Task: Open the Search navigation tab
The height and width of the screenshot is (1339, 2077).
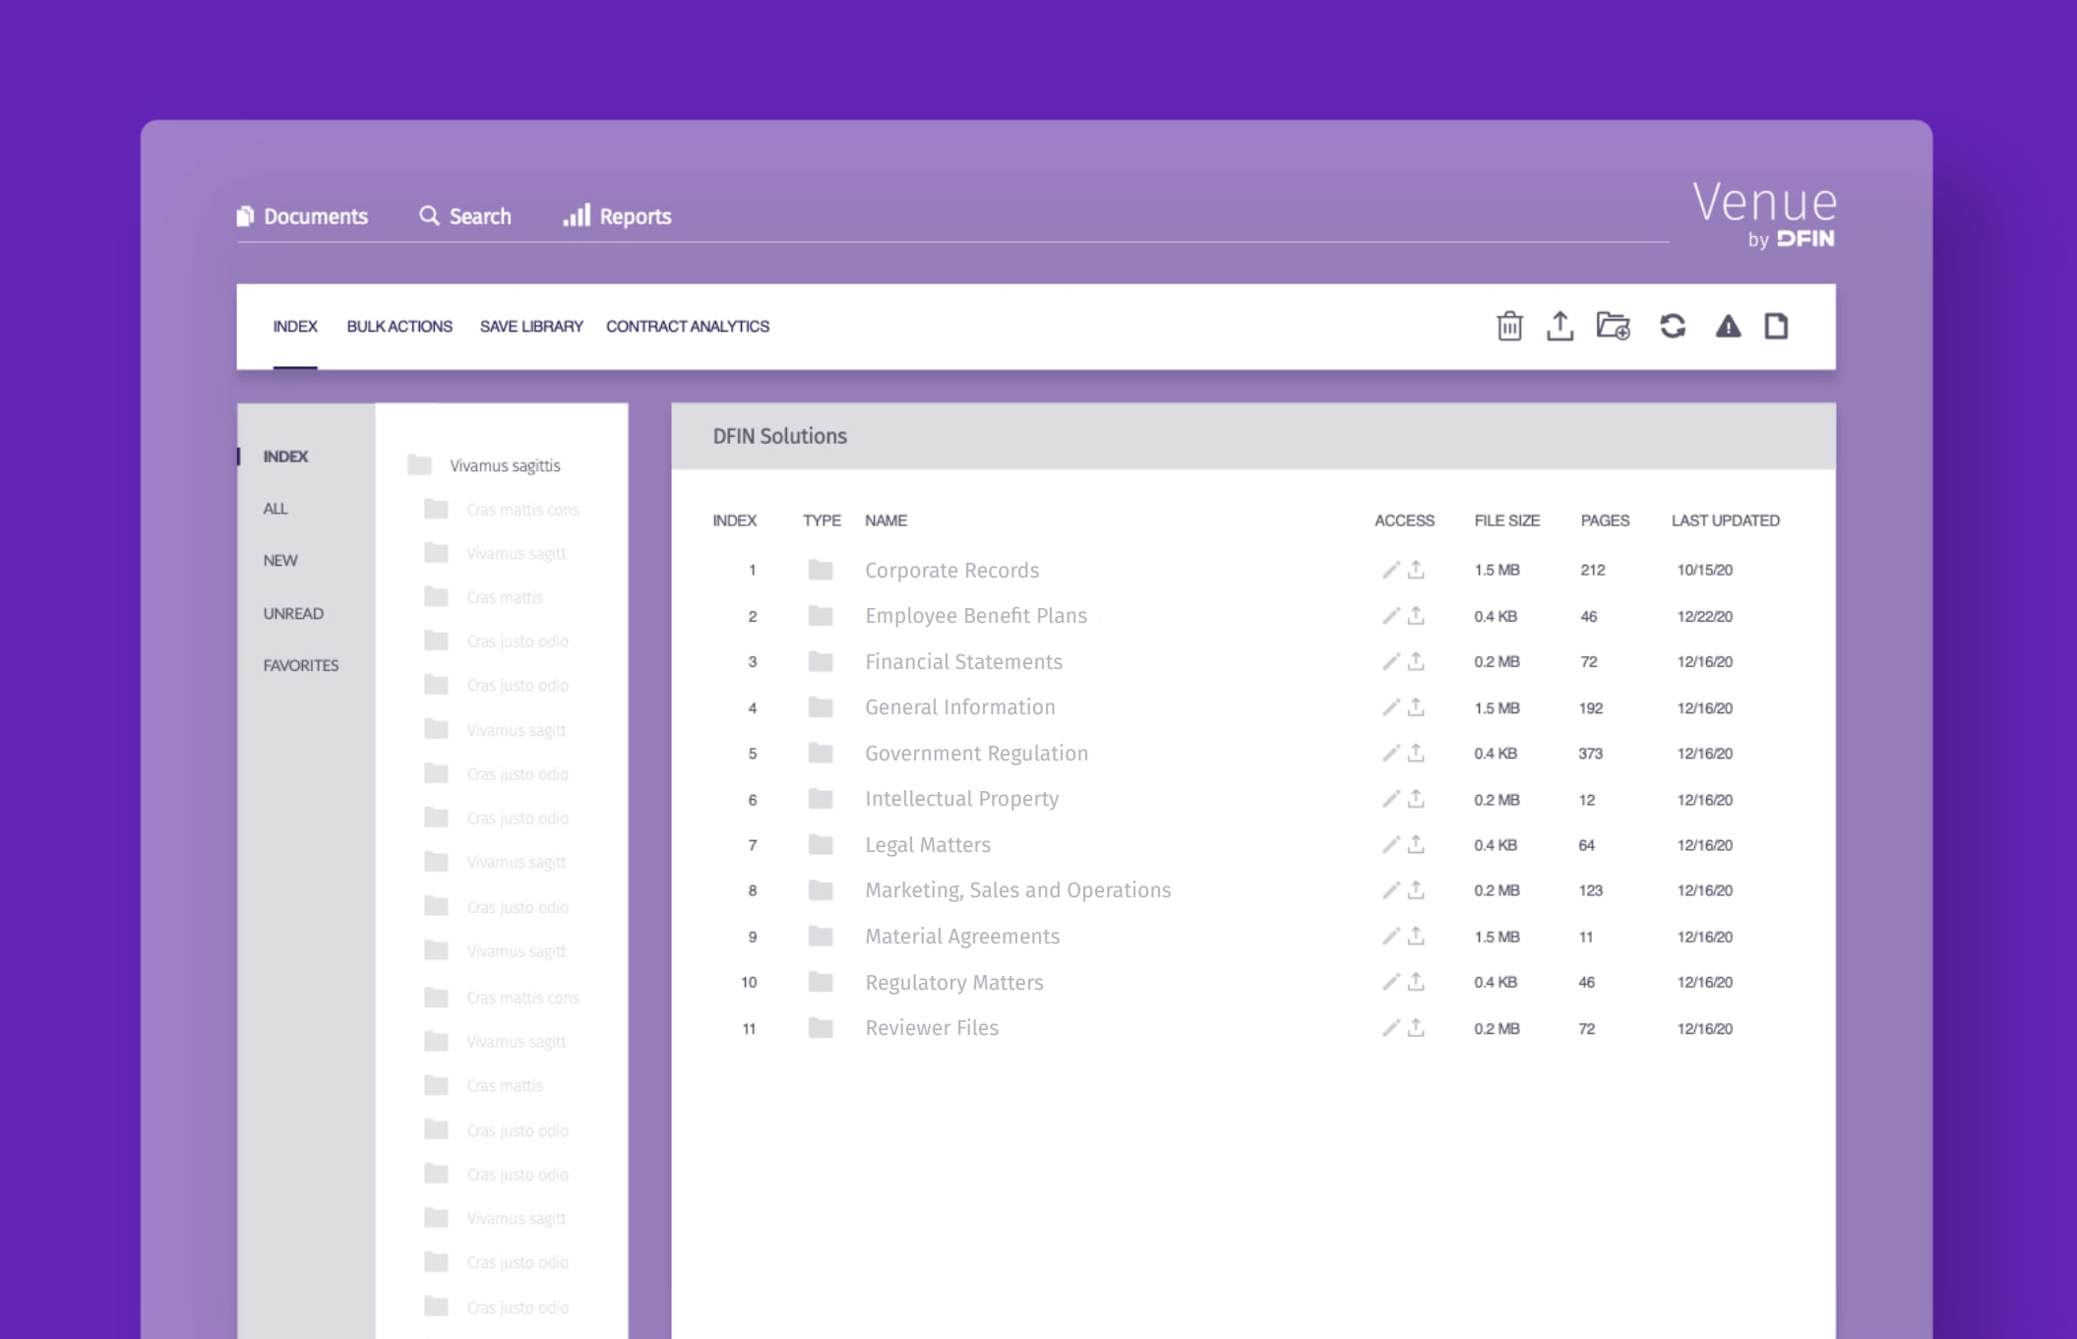Action: (465, 216)
